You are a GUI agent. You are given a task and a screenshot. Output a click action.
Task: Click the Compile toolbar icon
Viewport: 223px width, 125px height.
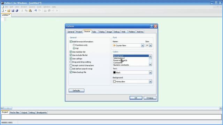45,11
